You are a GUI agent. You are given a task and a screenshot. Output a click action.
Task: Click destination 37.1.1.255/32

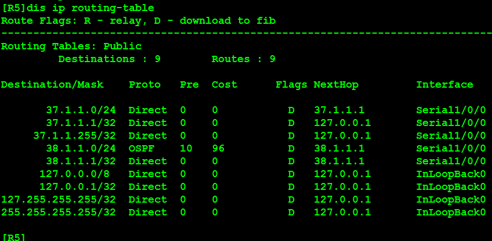(x=75, y=136)
